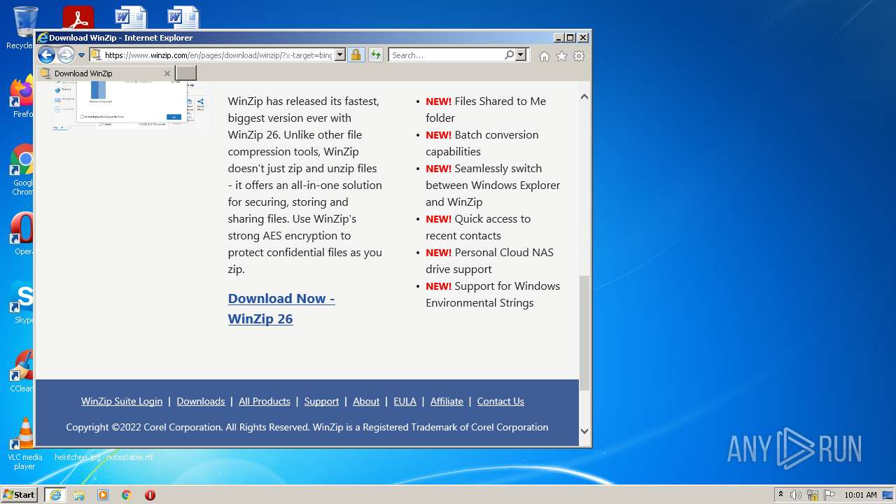Viewport: 896px width, 504px height.
Task: Click the winzip.com address bar
Action: pyautogui.click(x=212, y=55)
